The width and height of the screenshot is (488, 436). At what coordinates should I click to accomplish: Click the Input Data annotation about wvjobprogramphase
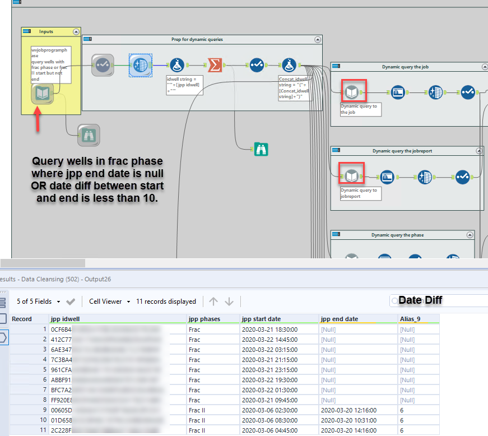point(51,65)
